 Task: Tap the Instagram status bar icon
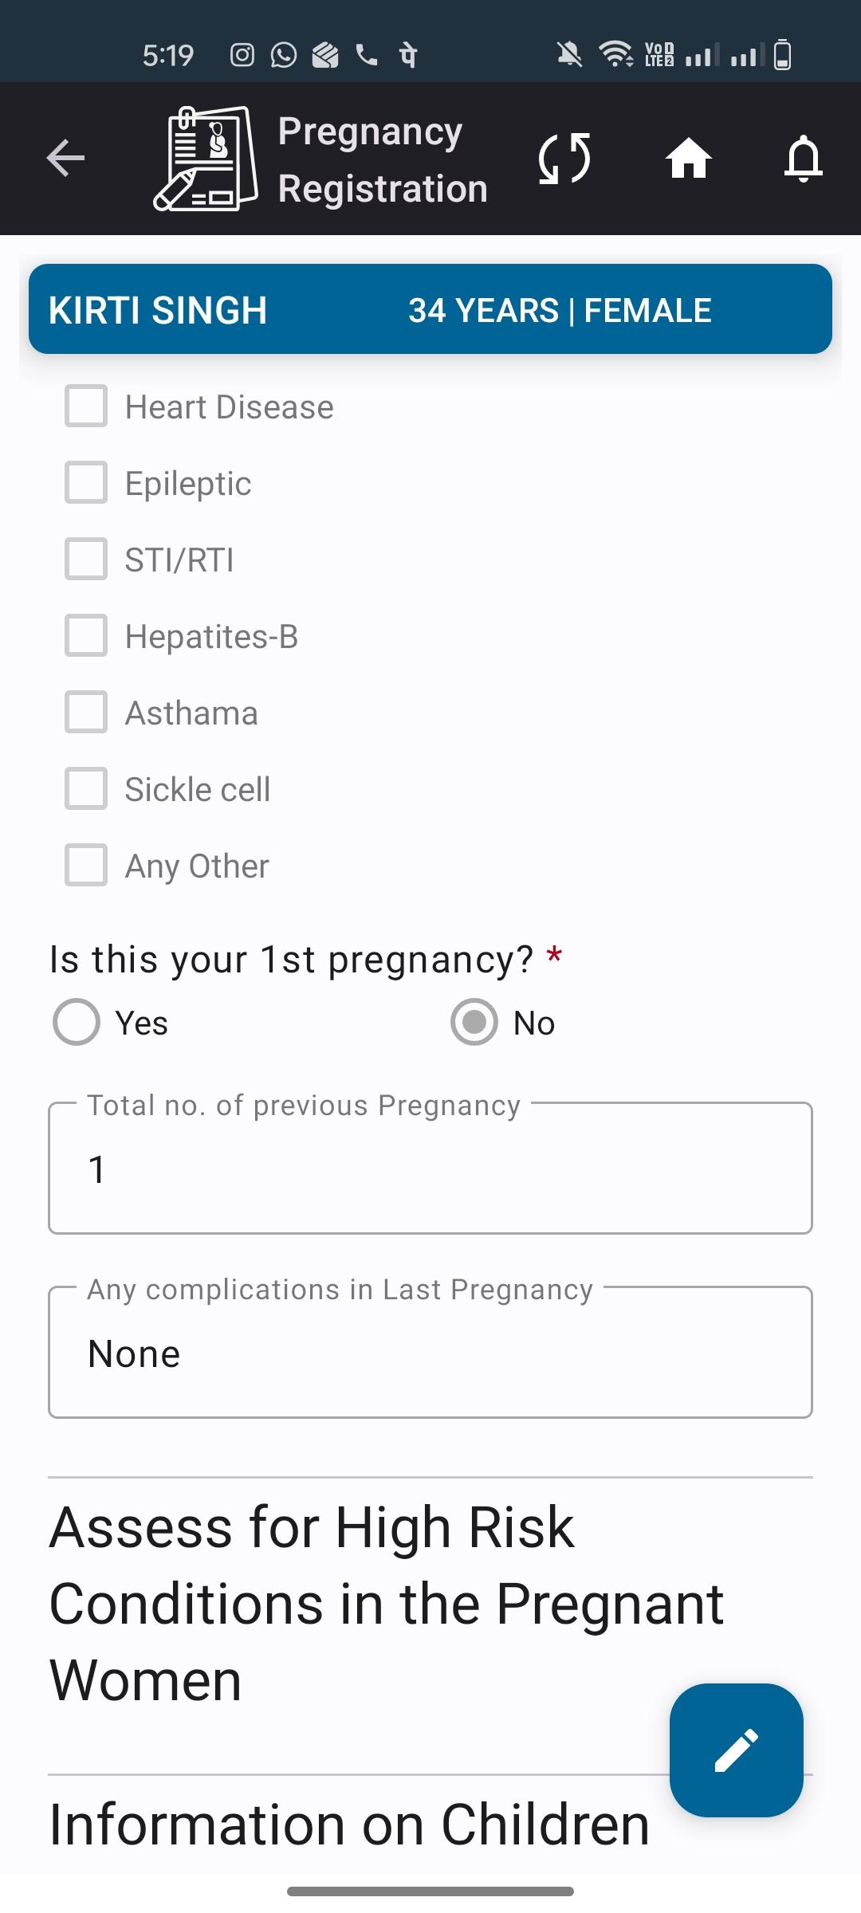(x=242, y=55)
